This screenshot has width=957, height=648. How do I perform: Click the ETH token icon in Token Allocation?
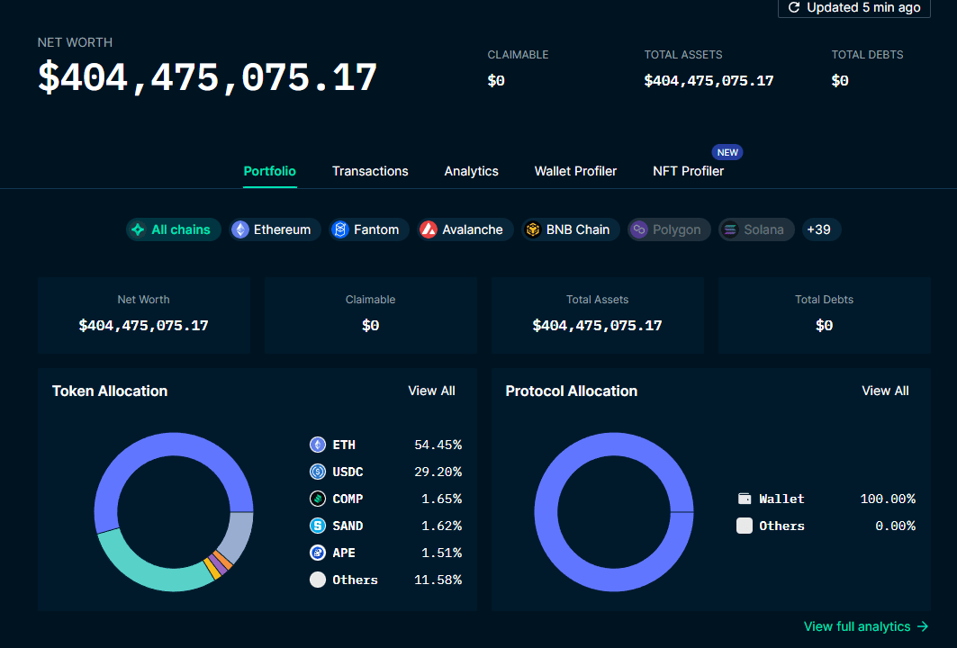point(318,445)
